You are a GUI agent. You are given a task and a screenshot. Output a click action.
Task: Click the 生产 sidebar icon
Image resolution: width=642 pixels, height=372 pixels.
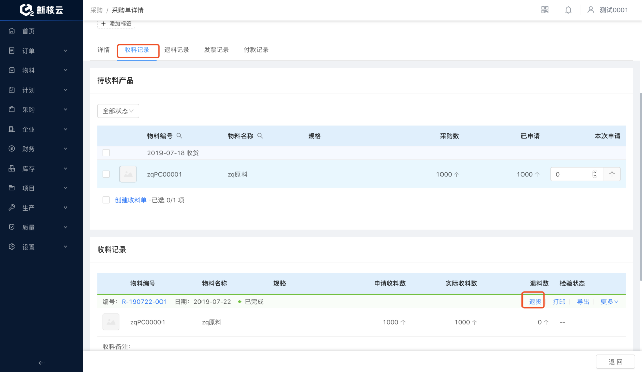(12, 208)
